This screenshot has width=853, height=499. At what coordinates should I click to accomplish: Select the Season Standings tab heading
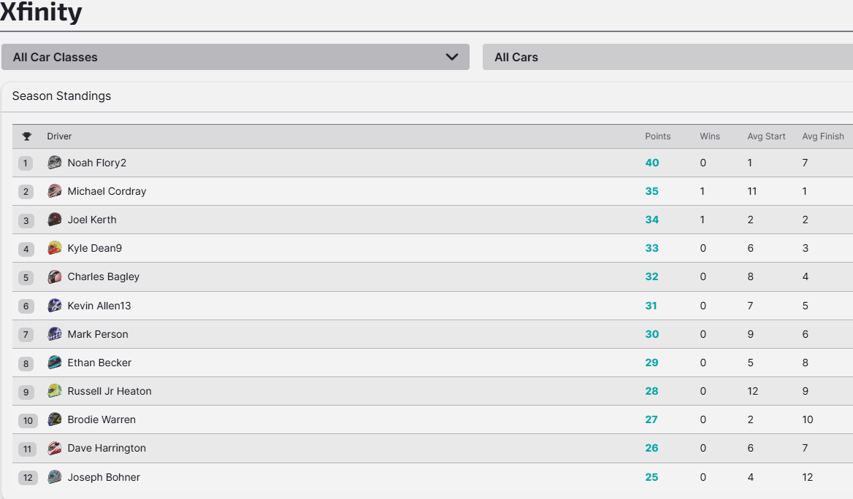tap(61, 96)
